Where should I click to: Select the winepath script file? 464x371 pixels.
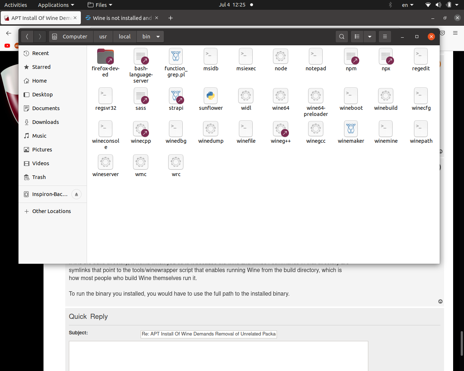pos(421,129)
